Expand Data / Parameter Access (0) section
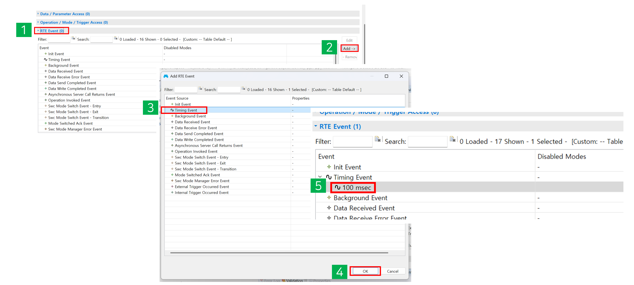The width and height of the screenshot is (634, 285). pos(38,14)
